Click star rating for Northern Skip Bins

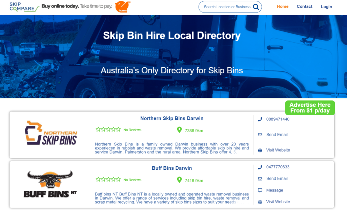[108, 130]
